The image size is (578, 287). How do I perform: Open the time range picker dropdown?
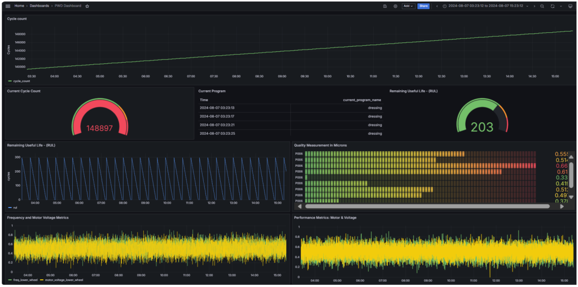(485, 6)
